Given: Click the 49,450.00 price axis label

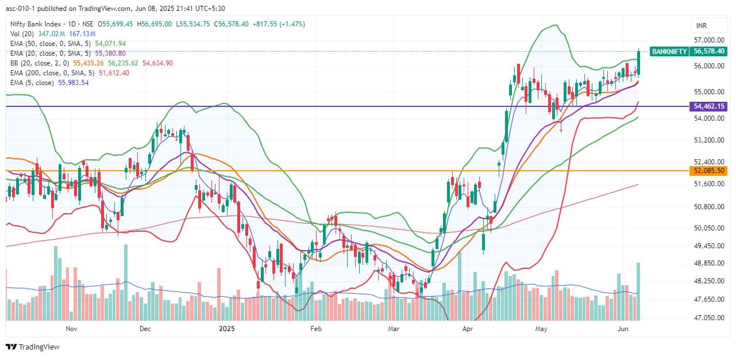Looking at the screenshot, I should [708, 245].
